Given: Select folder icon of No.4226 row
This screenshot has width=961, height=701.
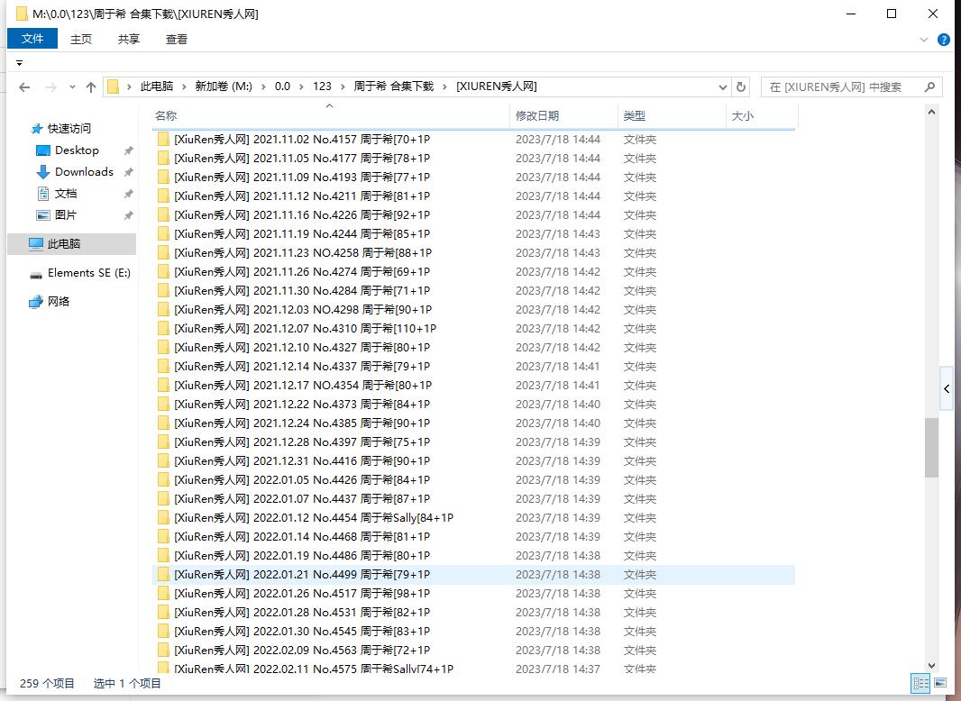Looking at the screenshot, I should tap(163, 215).
